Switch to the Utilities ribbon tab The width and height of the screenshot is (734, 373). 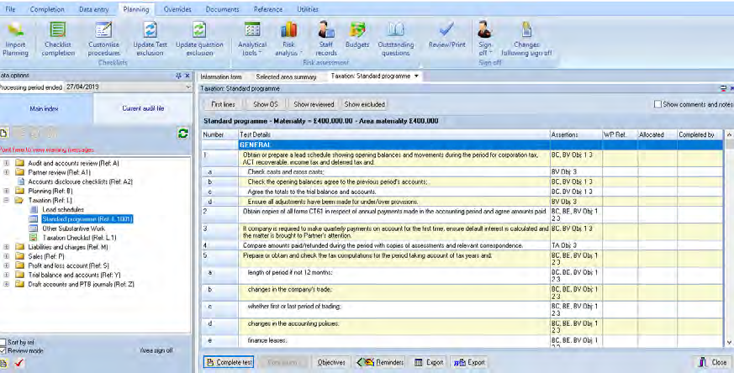coord(308,9)
